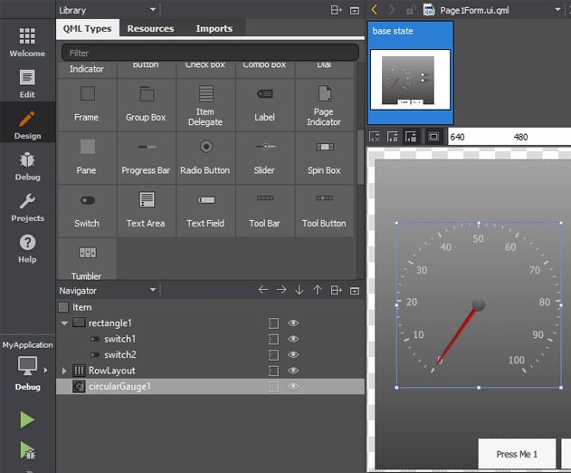This screenshot has height=473, width=571.
Task: Switch to Edit mode
Action: [x=27, y=83]
